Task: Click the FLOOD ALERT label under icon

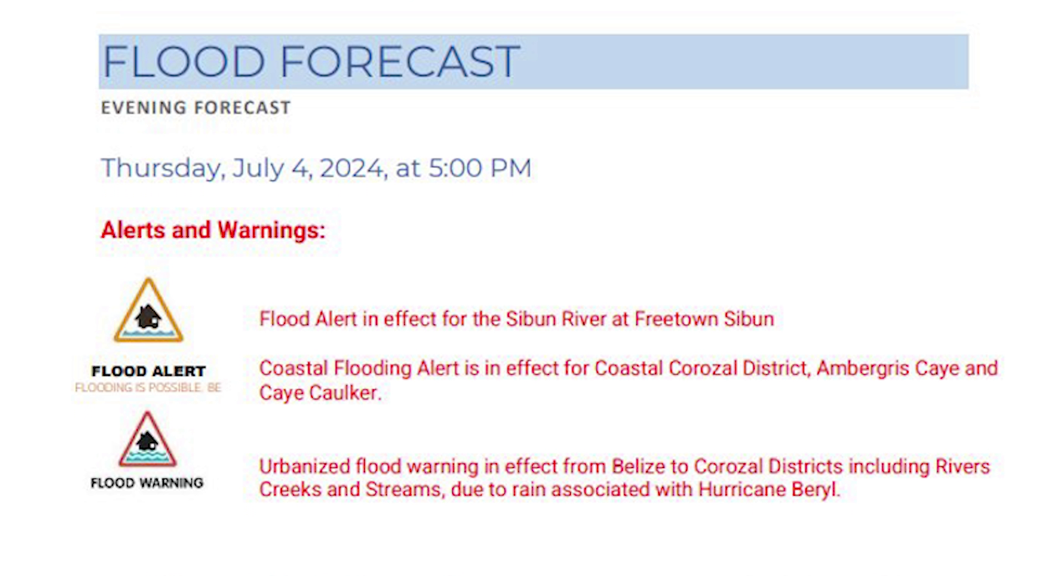Action: click(148, 371)
